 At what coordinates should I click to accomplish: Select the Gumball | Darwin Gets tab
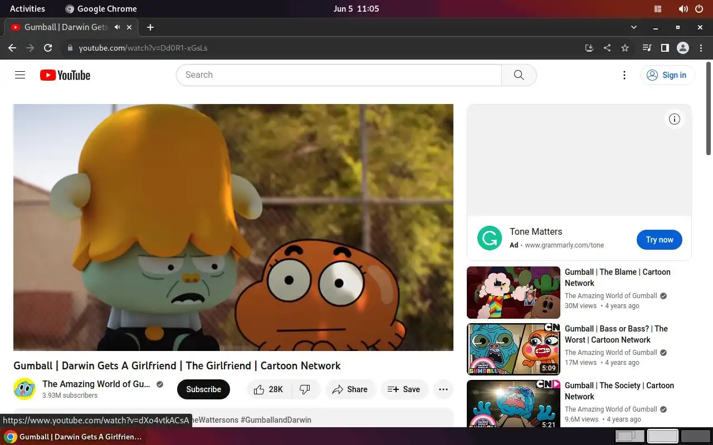71,27
